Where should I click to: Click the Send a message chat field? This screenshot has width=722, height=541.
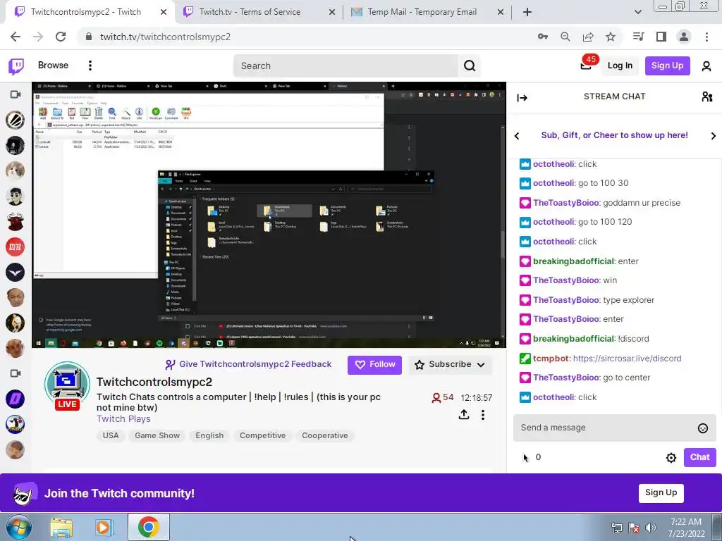[x=615, y=428]
